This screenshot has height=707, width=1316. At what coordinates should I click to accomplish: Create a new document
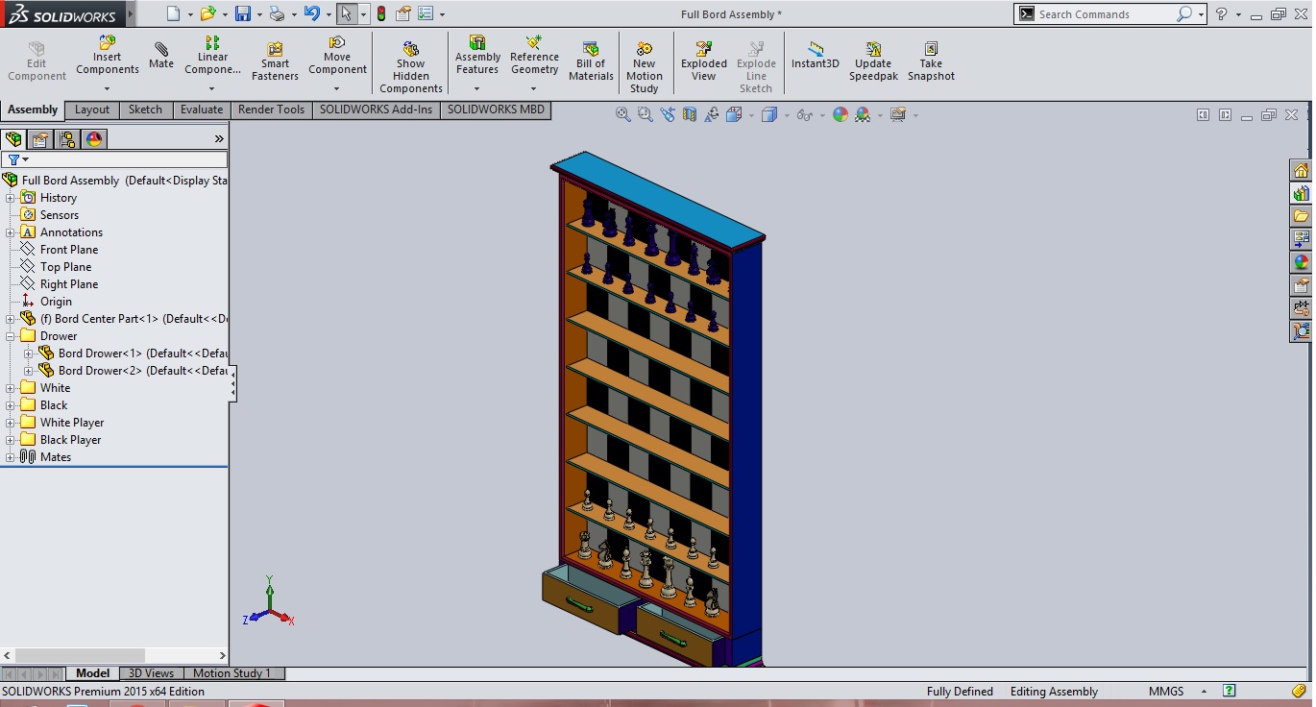[173, 13]
